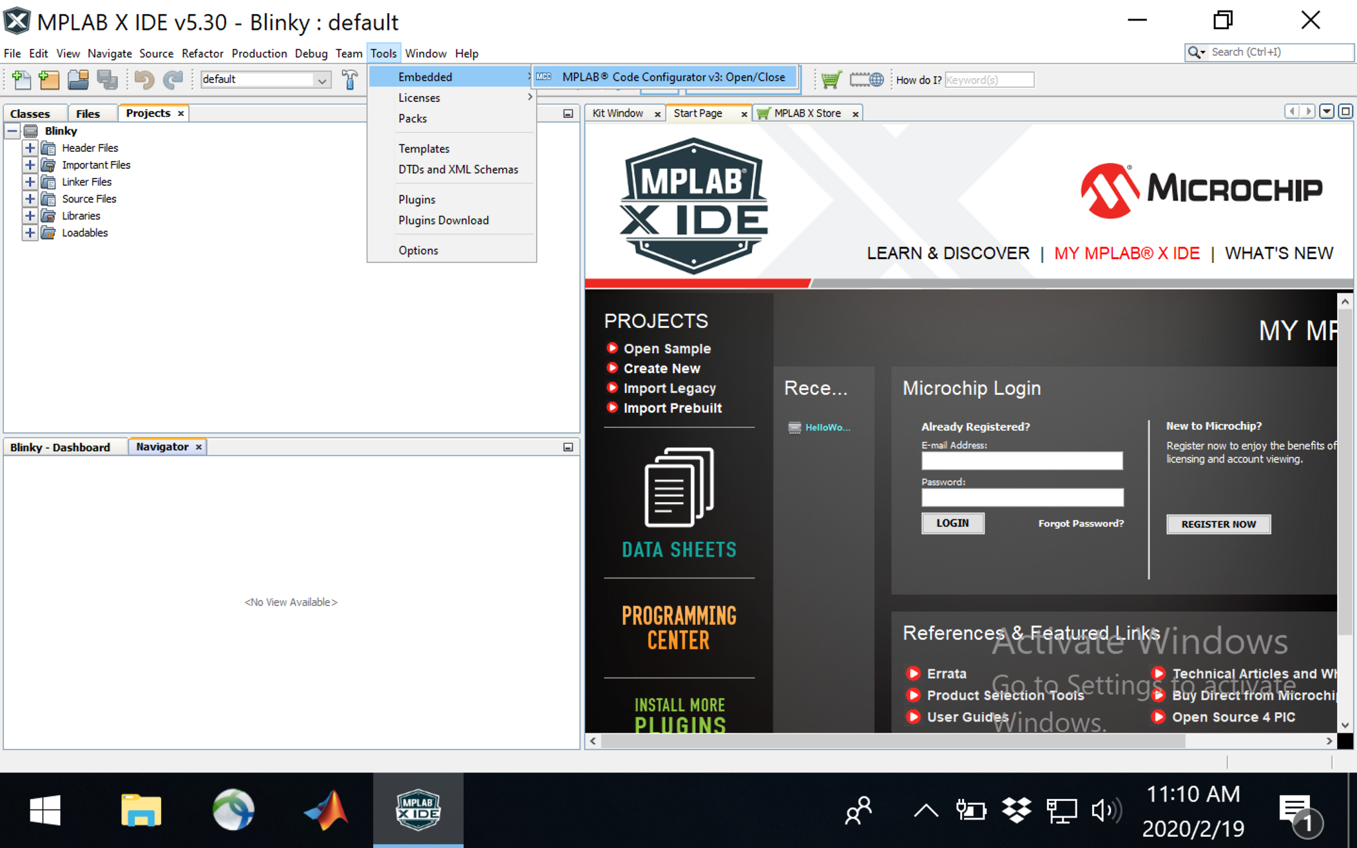Click the New Project toolbar icon
1357x848 pixels.
tap(49, 79)
